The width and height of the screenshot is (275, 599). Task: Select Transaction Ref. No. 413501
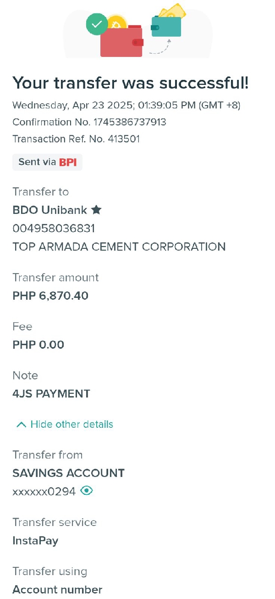coord(76,139)
